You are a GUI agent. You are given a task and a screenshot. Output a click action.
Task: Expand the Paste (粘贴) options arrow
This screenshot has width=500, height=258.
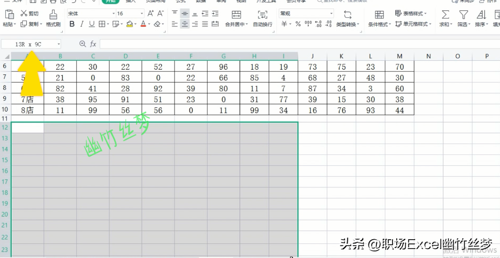coord(15,24)
